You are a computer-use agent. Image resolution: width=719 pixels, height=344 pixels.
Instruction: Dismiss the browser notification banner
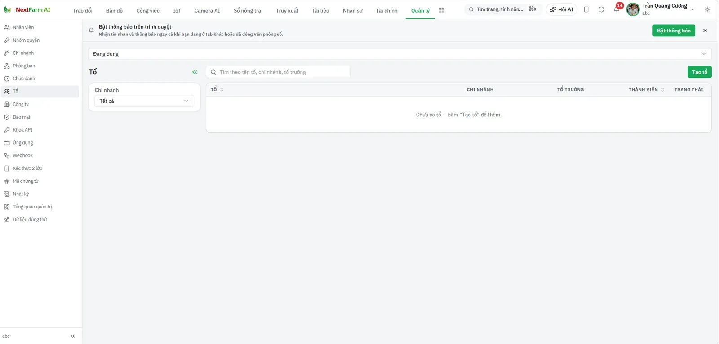(x=705, y=31)
